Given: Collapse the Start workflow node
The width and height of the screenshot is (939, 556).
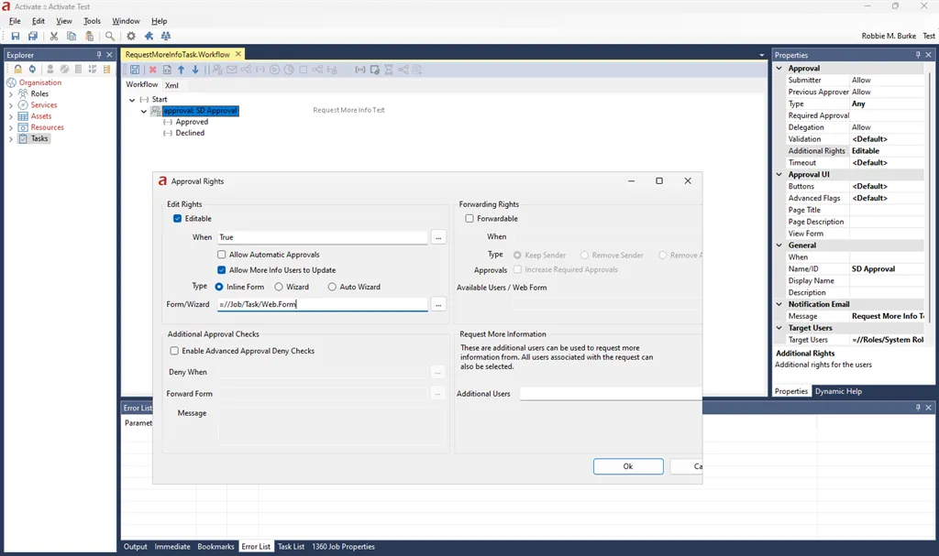Looking at the screenshot, I should pos(132,100).
